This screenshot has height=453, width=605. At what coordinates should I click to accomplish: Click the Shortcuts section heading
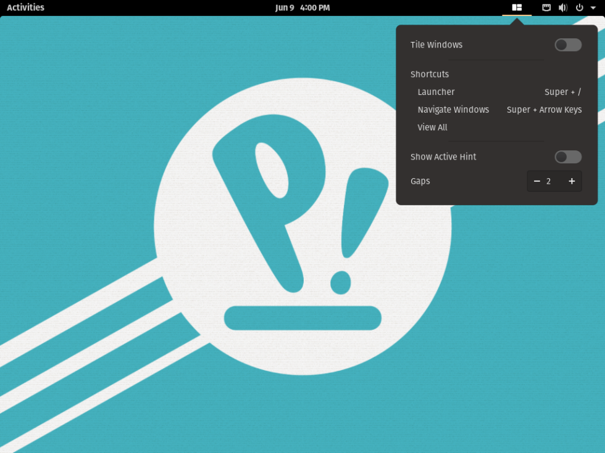tap(430, 74)
